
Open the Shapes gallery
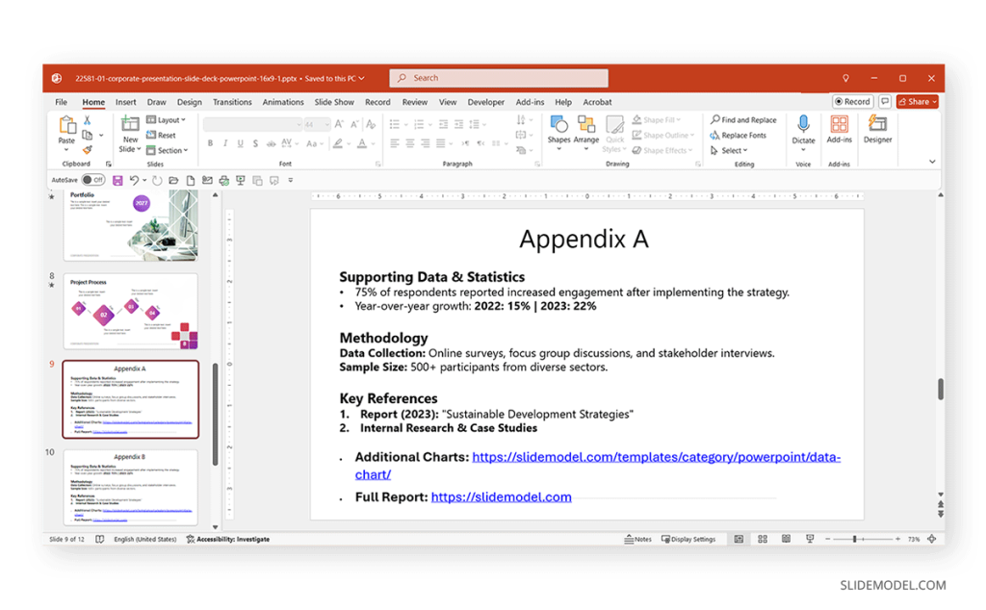pos(558,129)
